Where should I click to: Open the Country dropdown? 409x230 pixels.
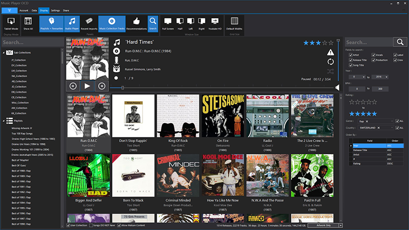(392, 128)
